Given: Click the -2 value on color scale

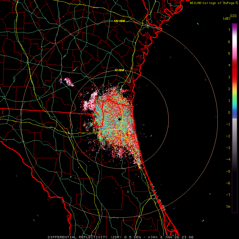Looking at the screenshot, I should click(228, 136).
